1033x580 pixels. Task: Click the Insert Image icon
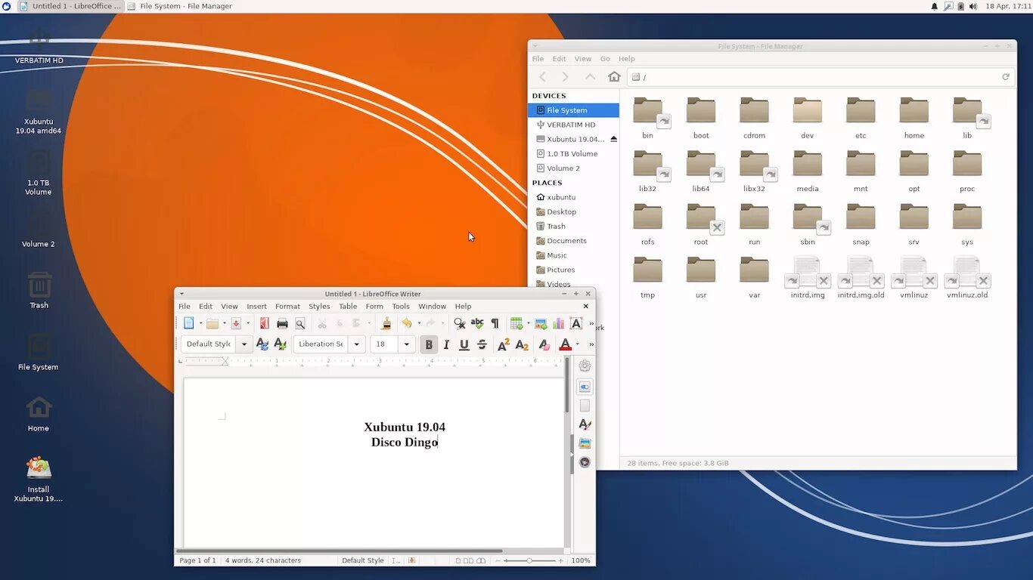(x=541, y=323)
